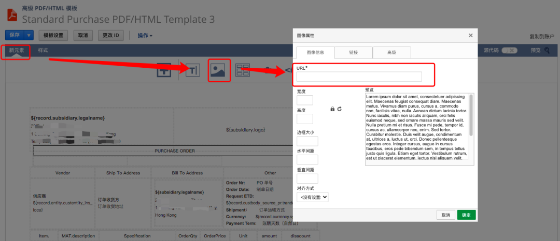Click the 预览 preview label in the header

(x=536, y=51)
